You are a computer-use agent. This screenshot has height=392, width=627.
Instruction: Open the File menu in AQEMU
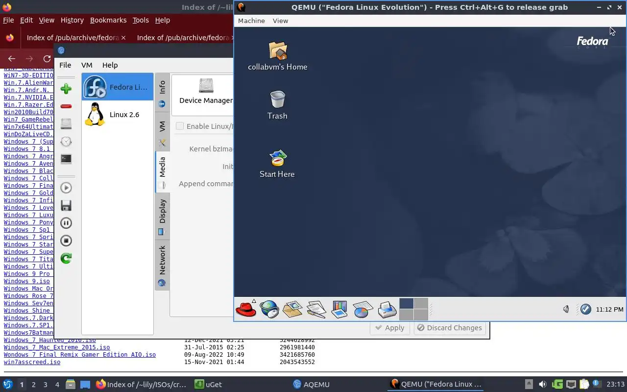coord(65,65)
